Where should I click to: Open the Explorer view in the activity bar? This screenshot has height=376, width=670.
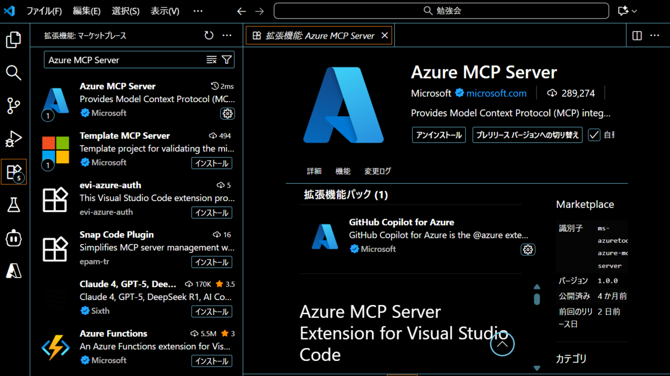(13, 39)
